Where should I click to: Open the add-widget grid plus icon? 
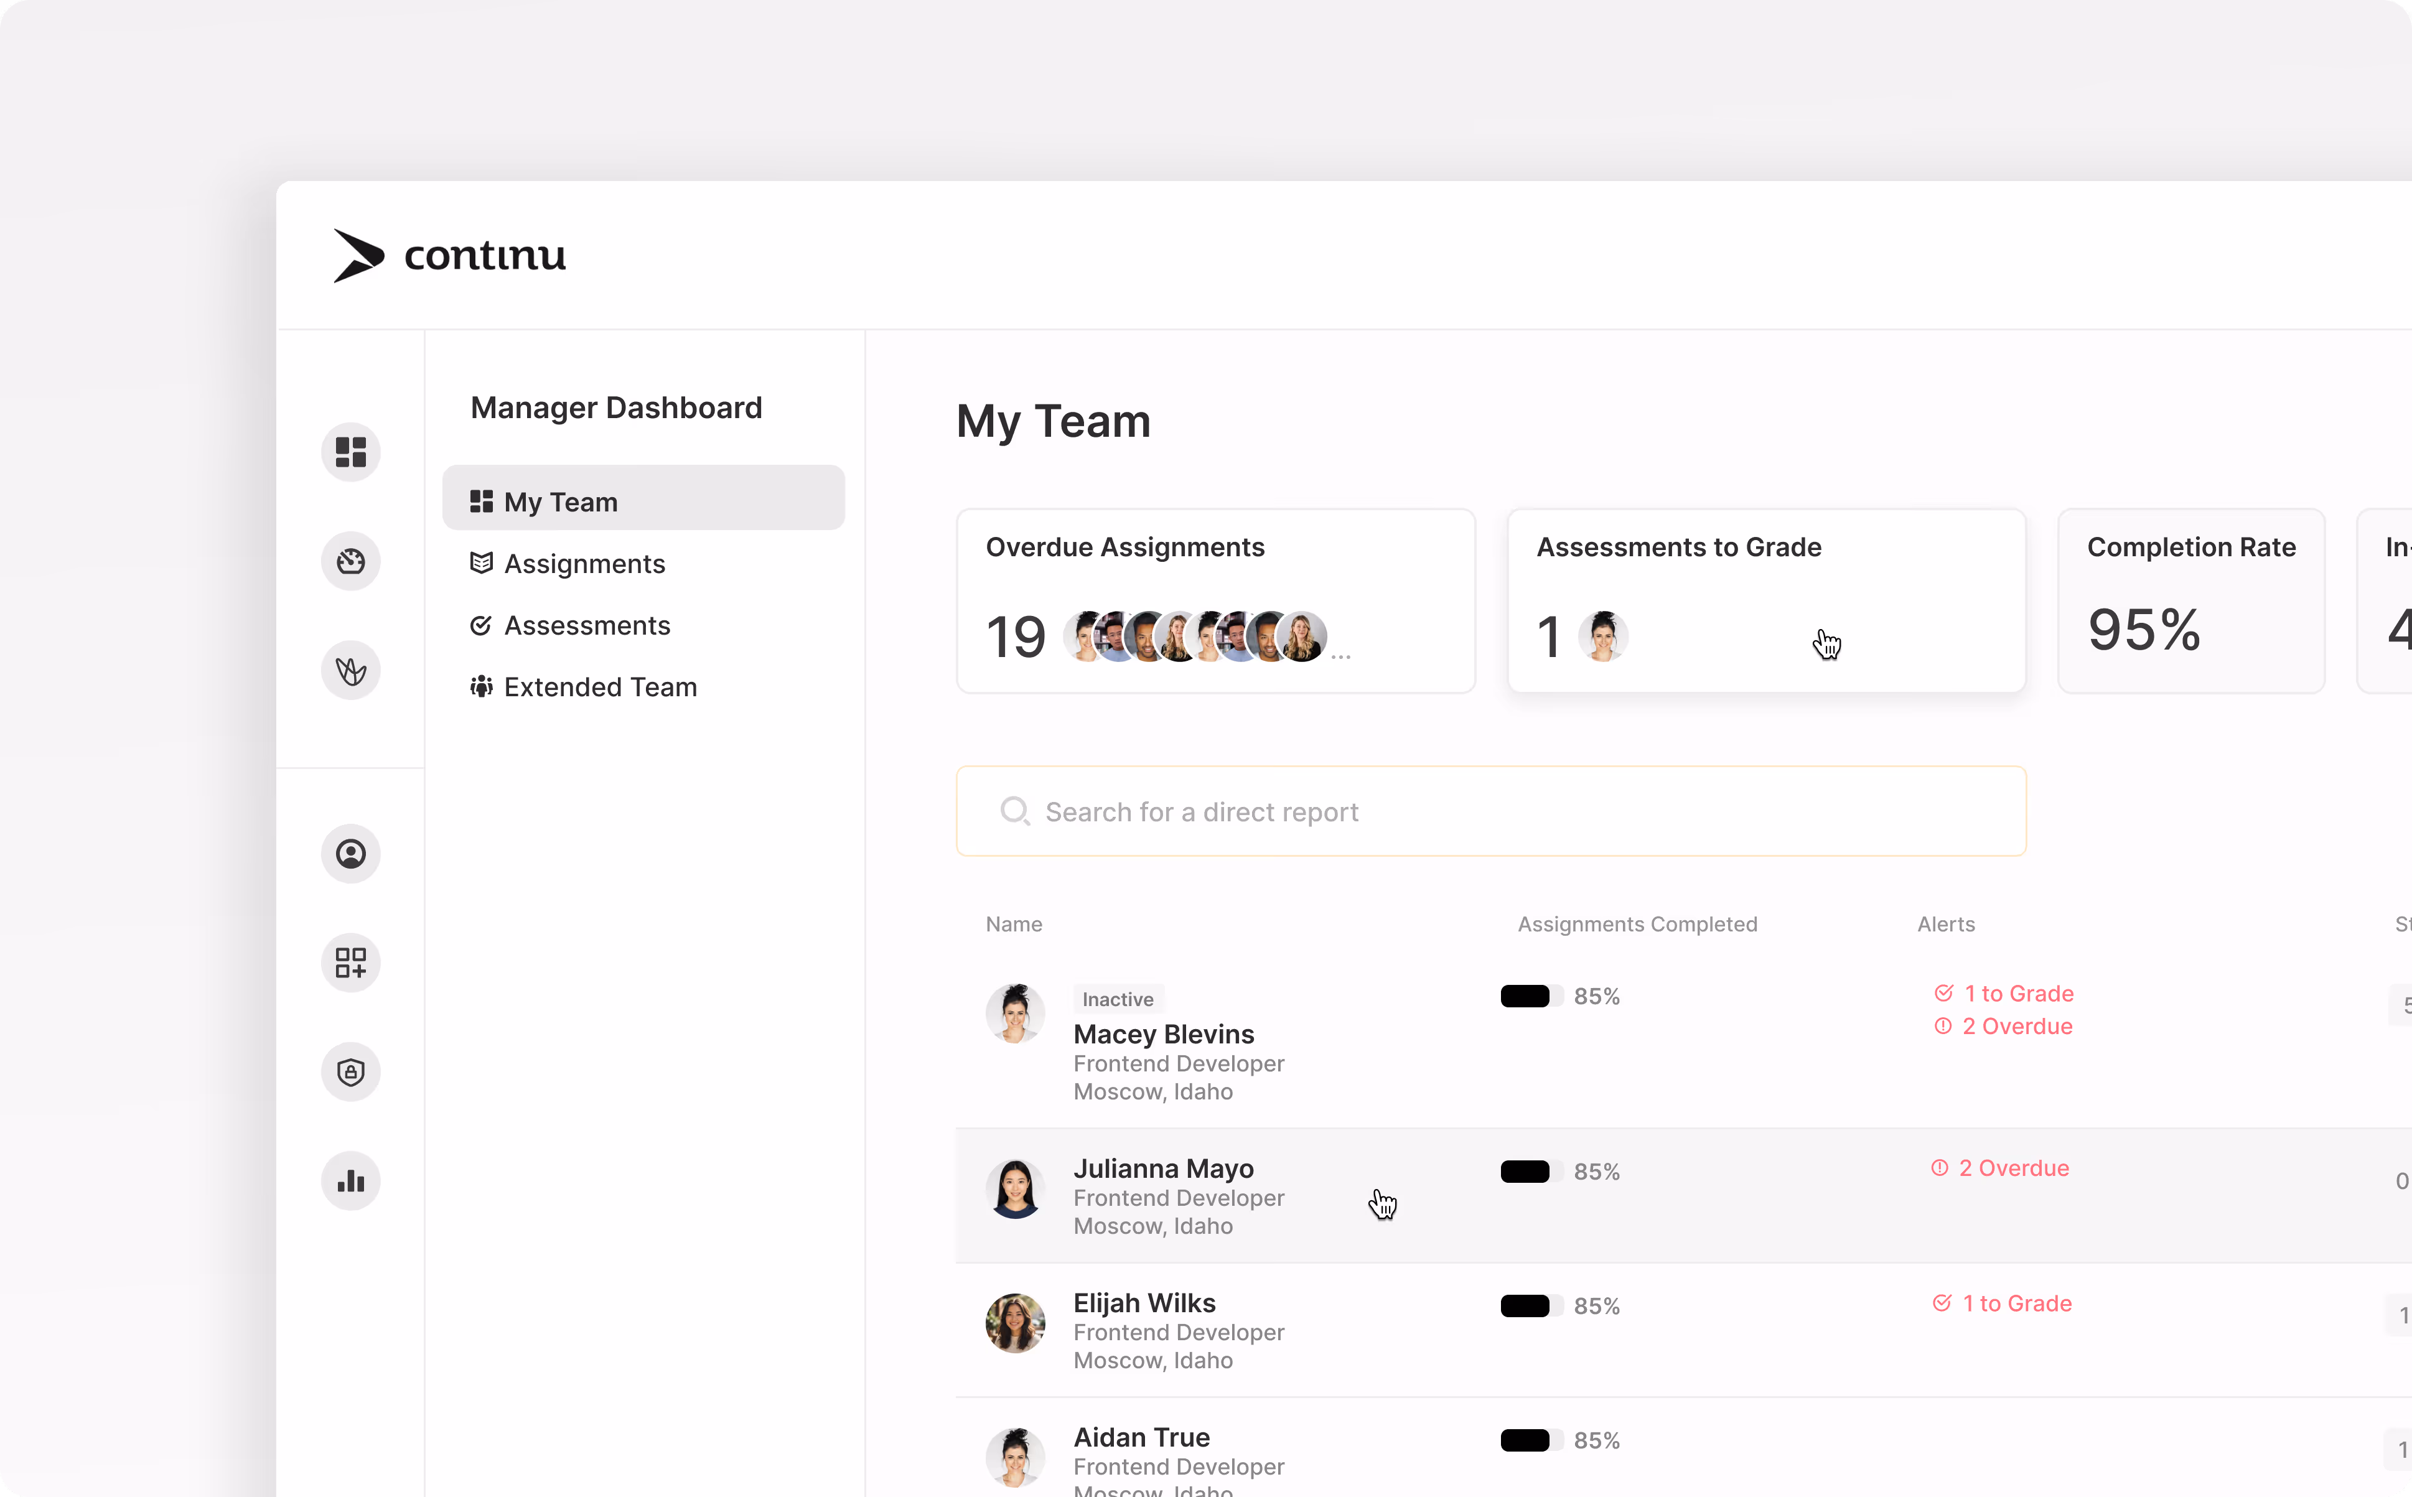click(350, 963)
